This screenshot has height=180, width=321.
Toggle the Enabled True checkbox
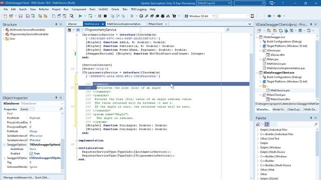click(x=31, y=153)
